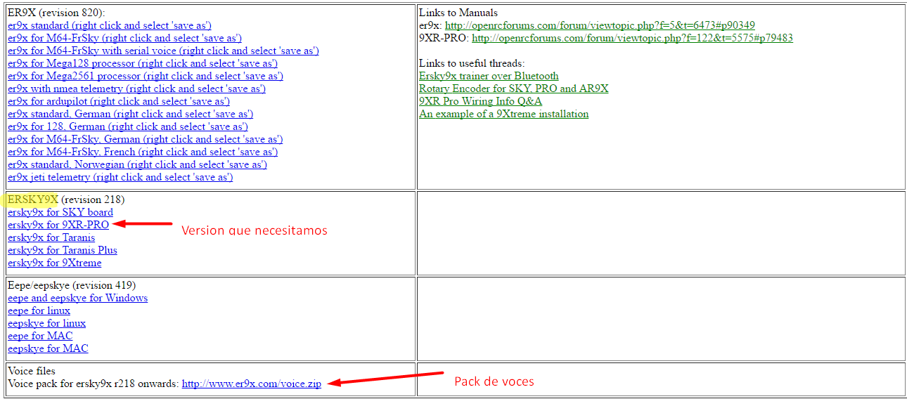The height and width of the screenshot is (399, 907).
Task: Open er9x for M64-FrSky, French link
Action: pyautogui.click(x=143, y=152)
